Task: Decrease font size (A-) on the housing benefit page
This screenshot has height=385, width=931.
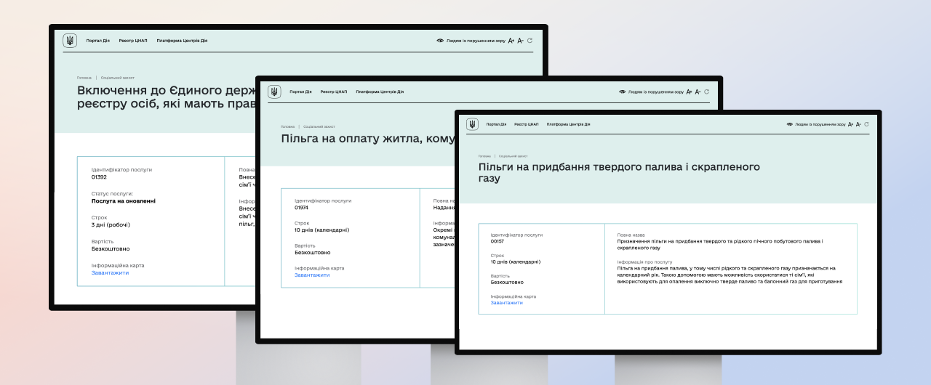Action: 698,92
